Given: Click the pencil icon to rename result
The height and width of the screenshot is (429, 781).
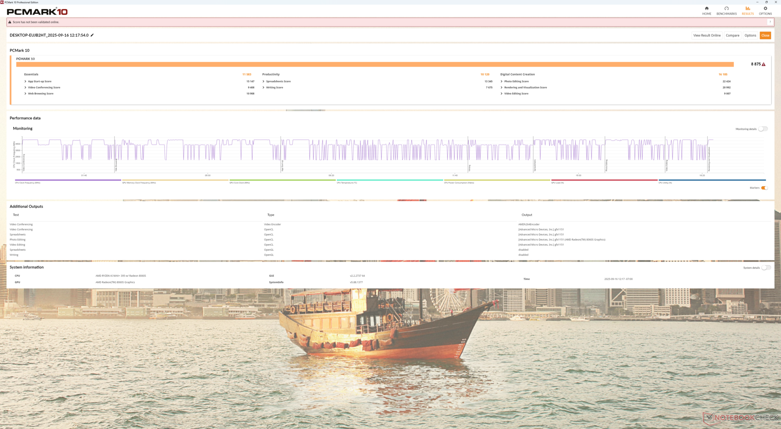Looking at the screenshot, I should 92,35.
